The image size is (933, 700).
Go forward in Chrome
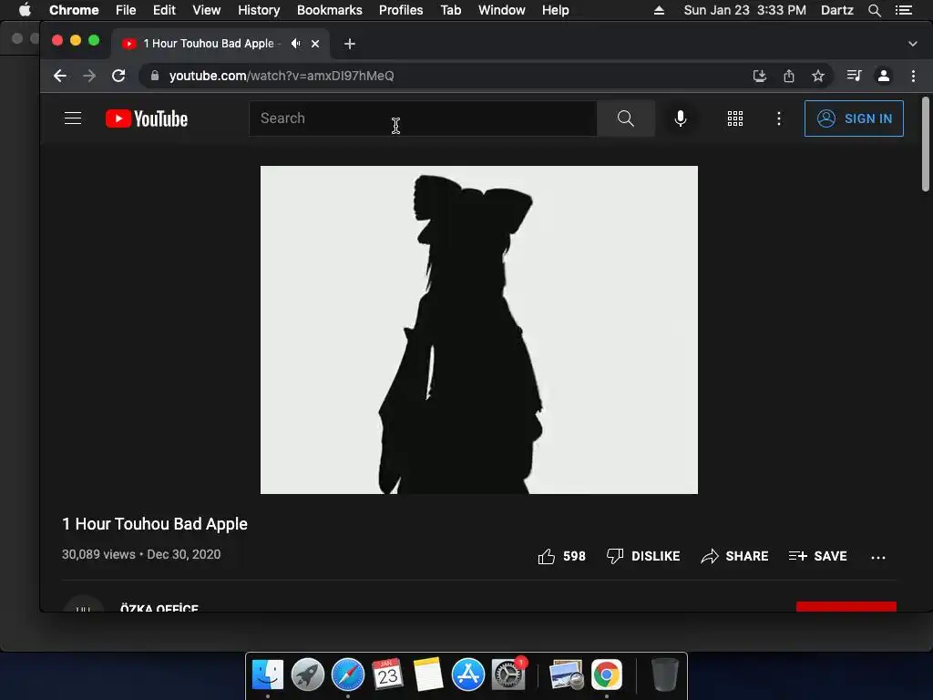point(89,76)
